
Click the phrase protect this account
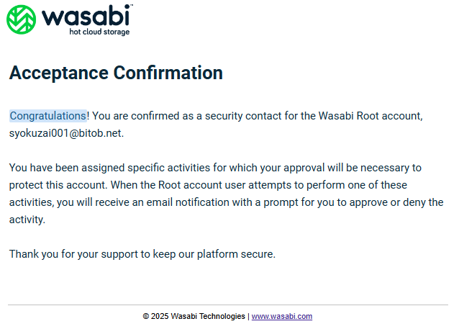(x=58, y=185)
